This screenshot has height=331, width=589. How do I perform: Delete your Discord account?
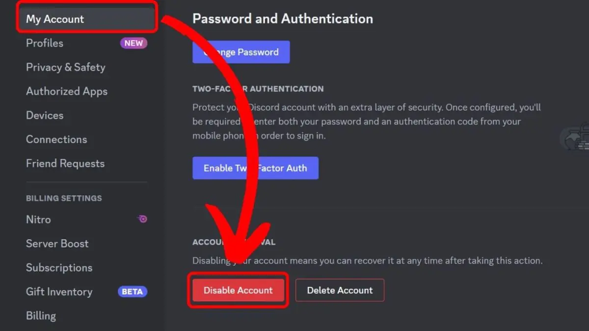coord(340,290)
